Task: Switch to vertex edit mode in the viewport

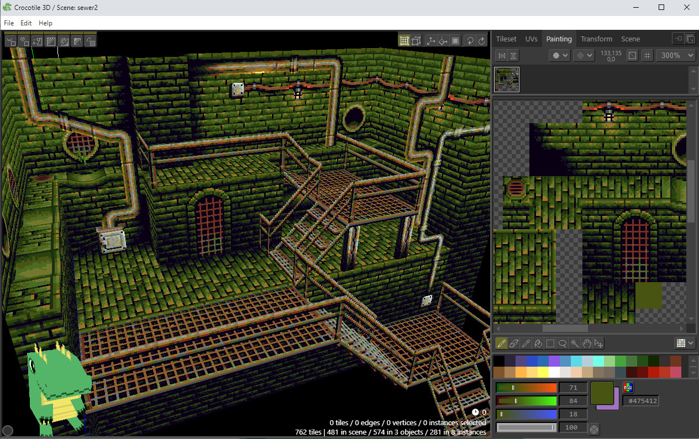Action: click(x=416, y=40)
